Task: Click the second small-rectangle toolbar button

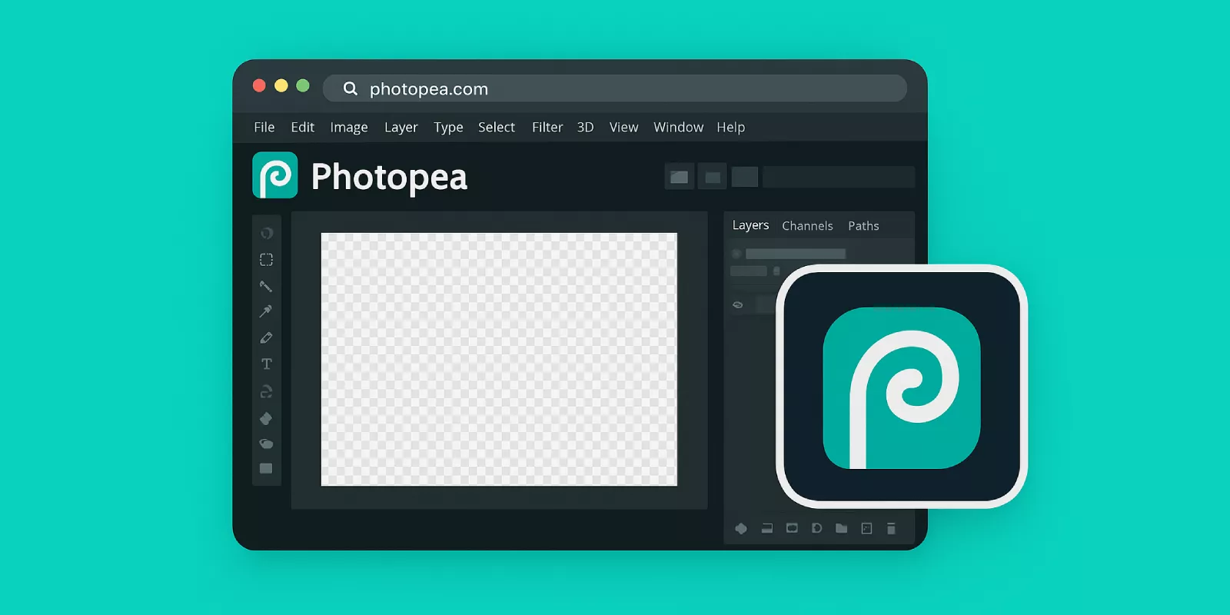Action: [x=713, y=177]
